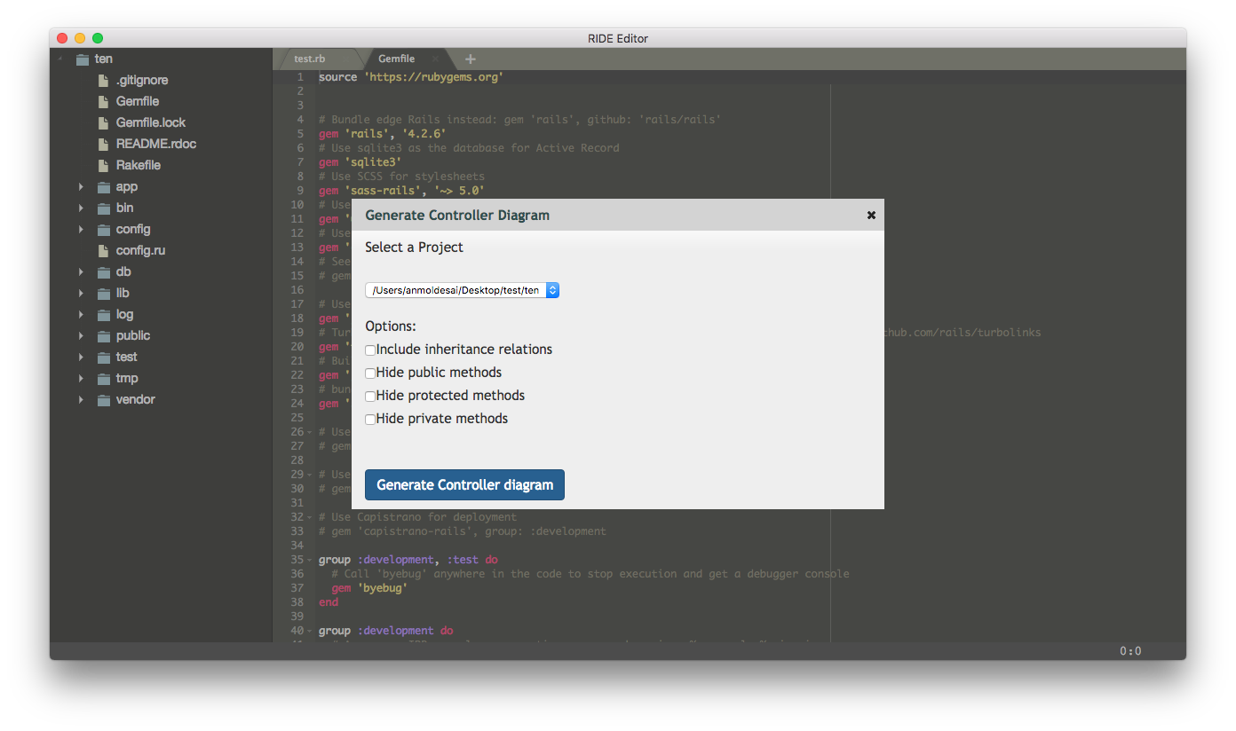The width and height of the screenshot is (1236, 731).
Task: Select the Gemfile tab
Action: coord(396,59)
